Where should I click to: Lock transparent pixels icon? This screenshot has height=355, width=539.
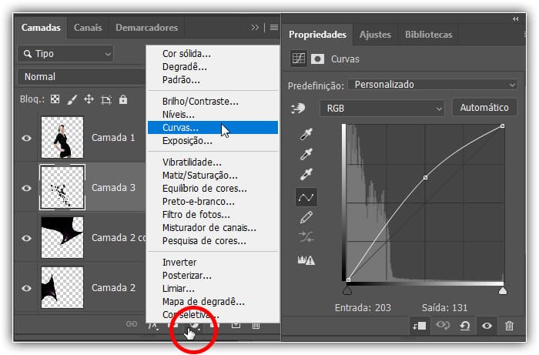tap(55, 99)
